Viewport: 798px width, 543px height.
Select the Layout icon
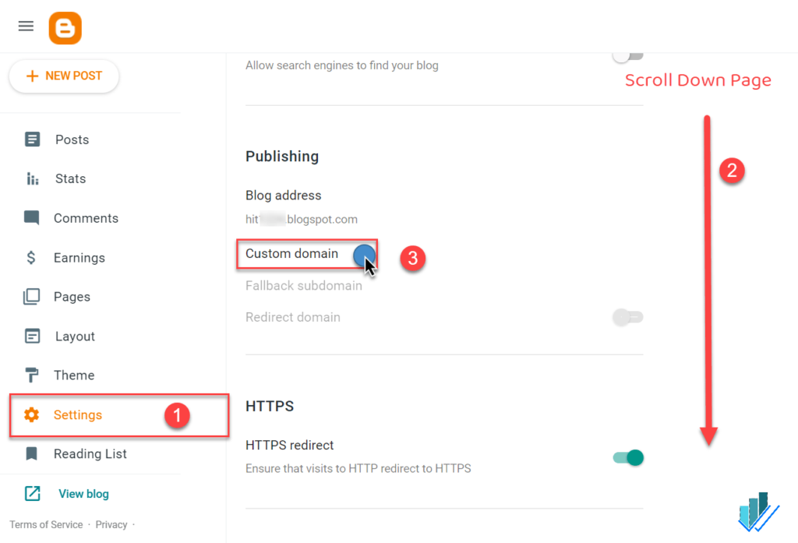point(31,336)
